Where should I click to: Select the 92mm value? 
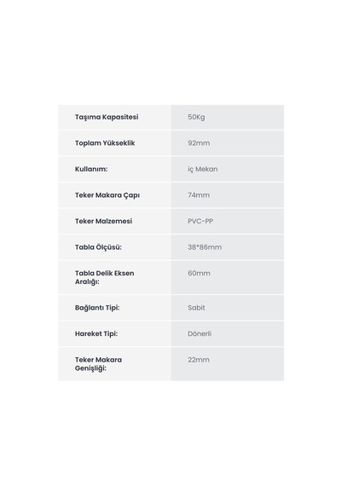[199, 143]
